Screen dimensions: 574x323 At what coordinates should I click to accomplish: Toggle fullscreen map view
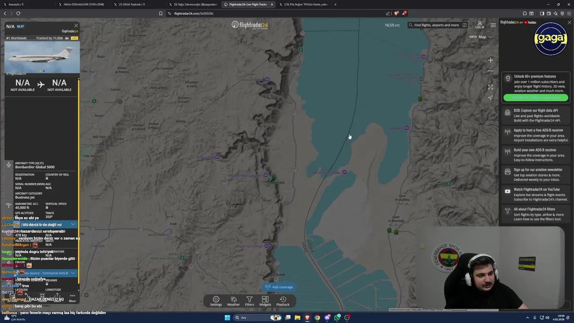tap(491, 87)
